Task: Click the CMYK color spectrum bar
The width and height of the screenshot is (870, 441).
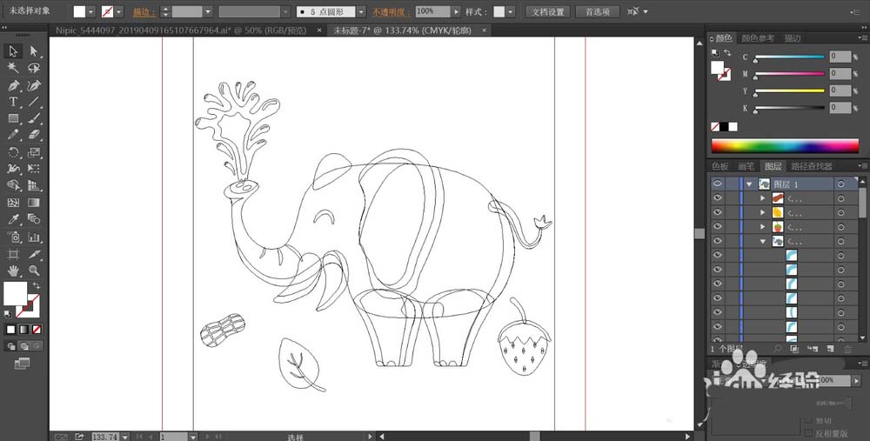Action: (x=785, y=145)
